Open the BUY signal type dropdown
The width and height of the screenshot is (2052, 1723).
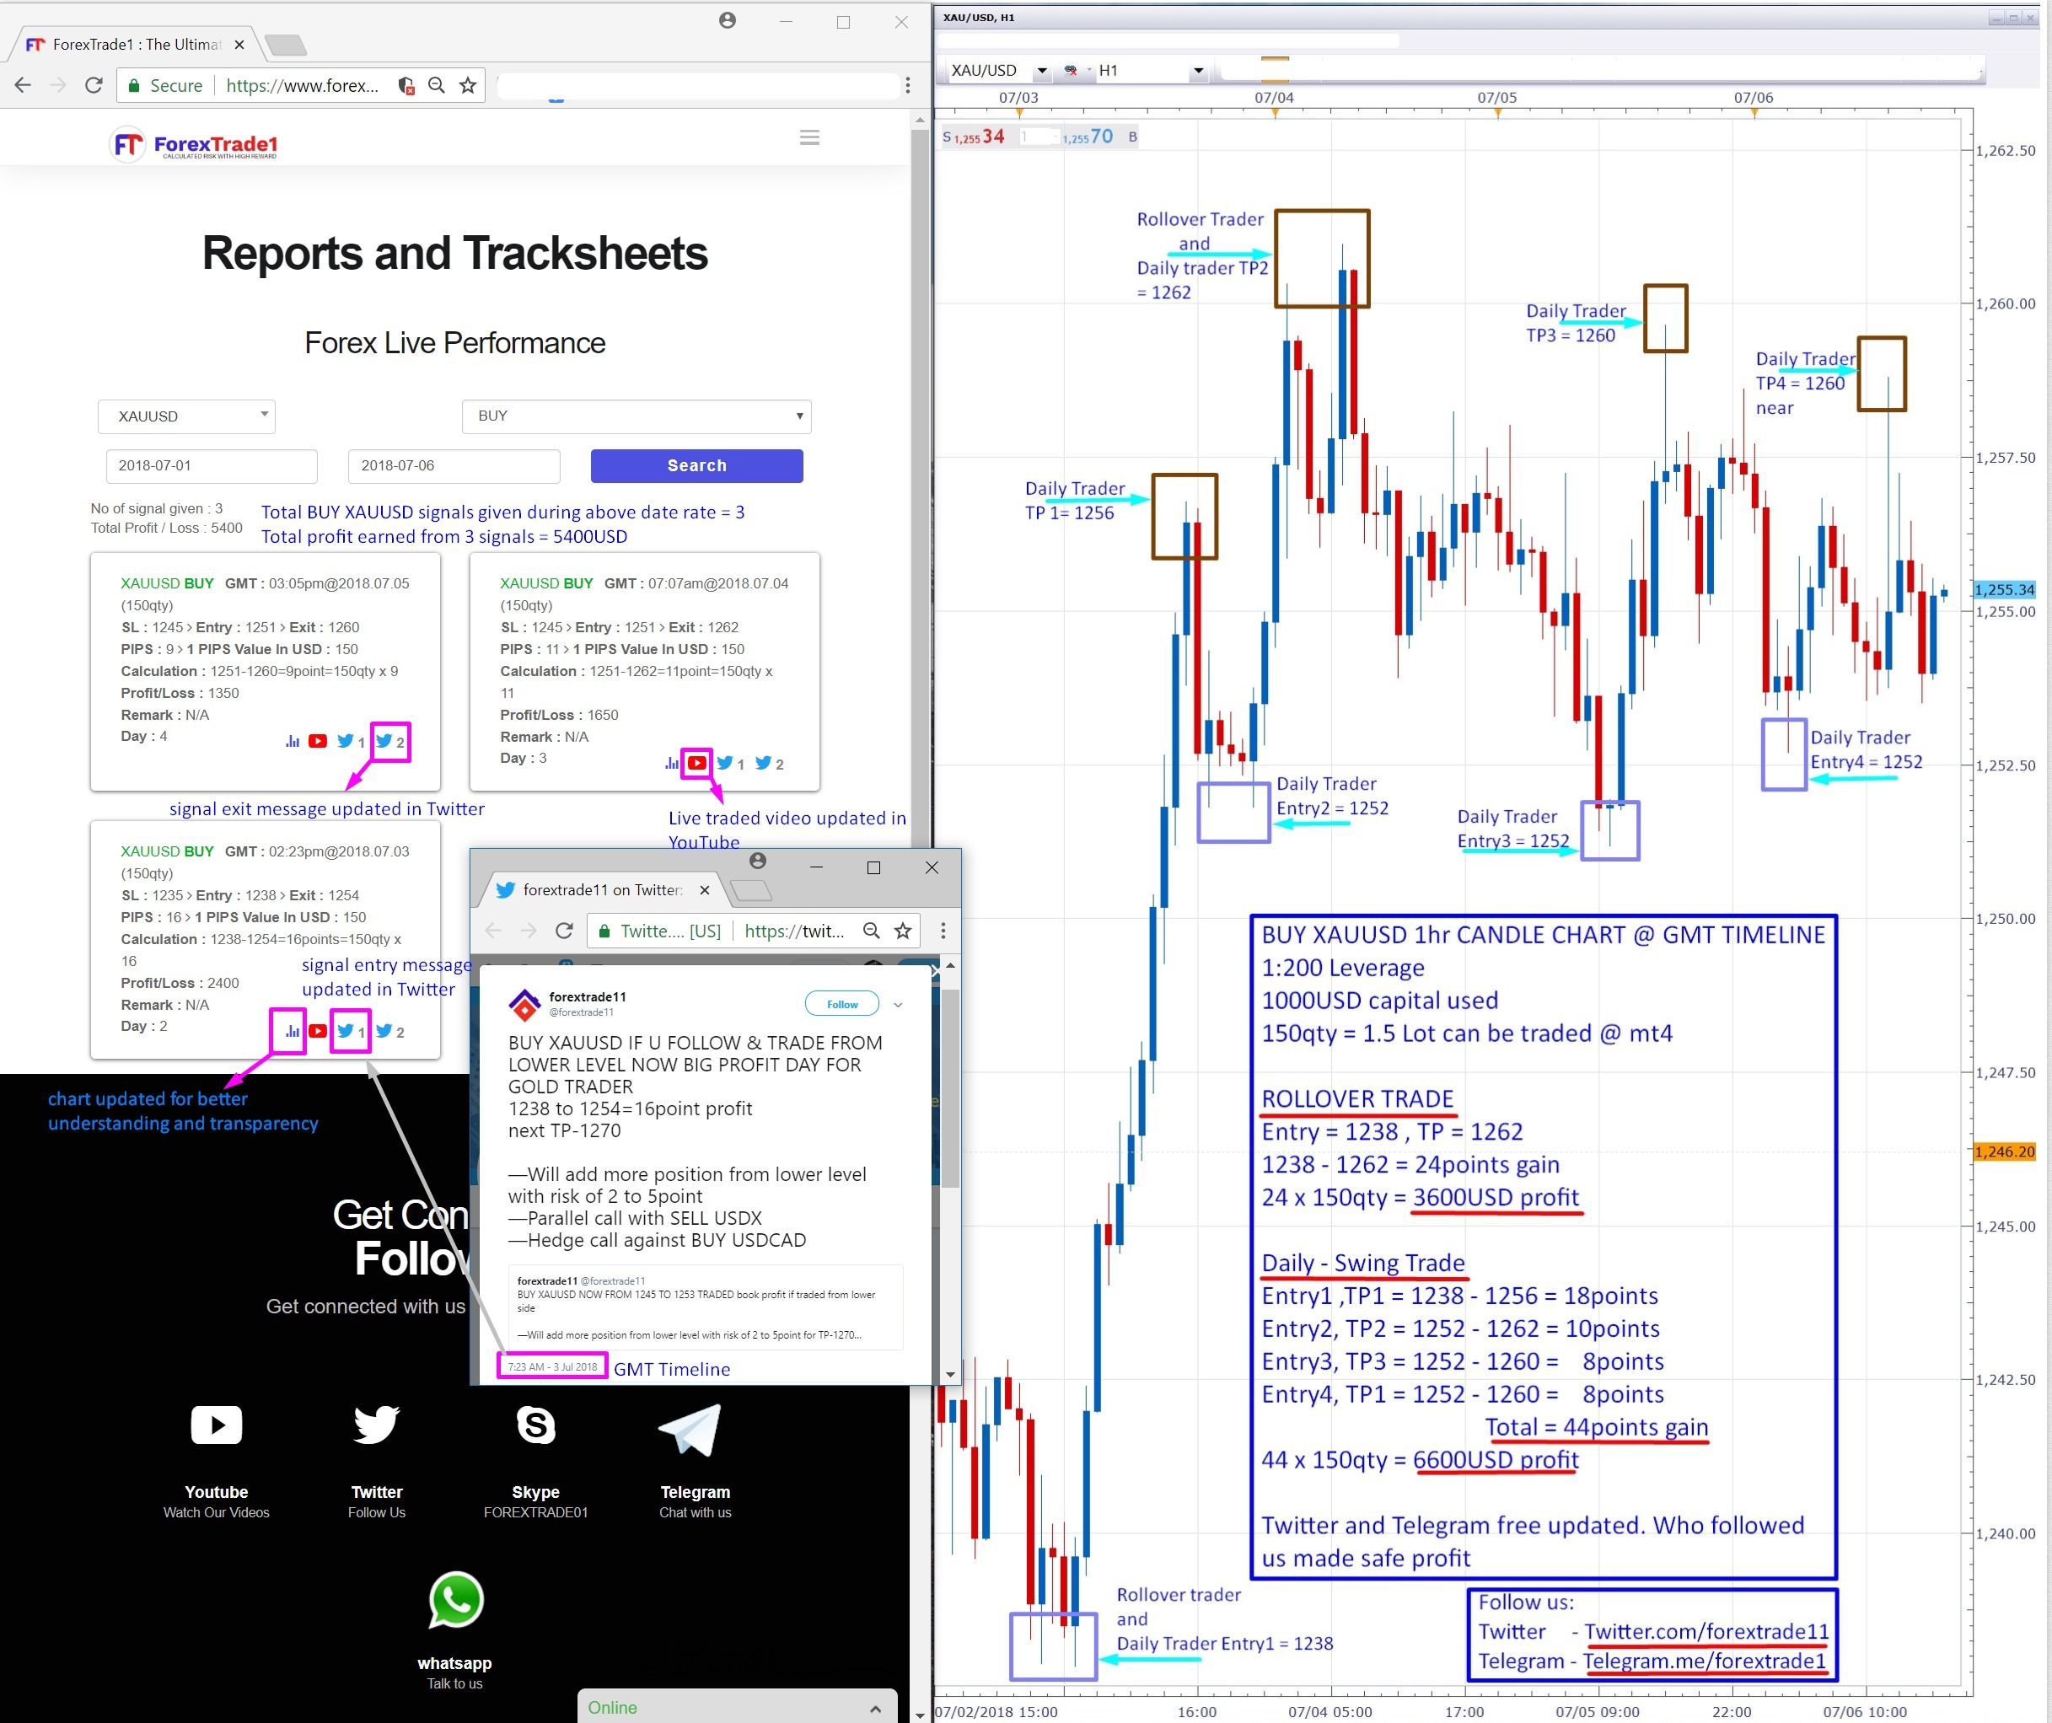(x=637, y=416)
